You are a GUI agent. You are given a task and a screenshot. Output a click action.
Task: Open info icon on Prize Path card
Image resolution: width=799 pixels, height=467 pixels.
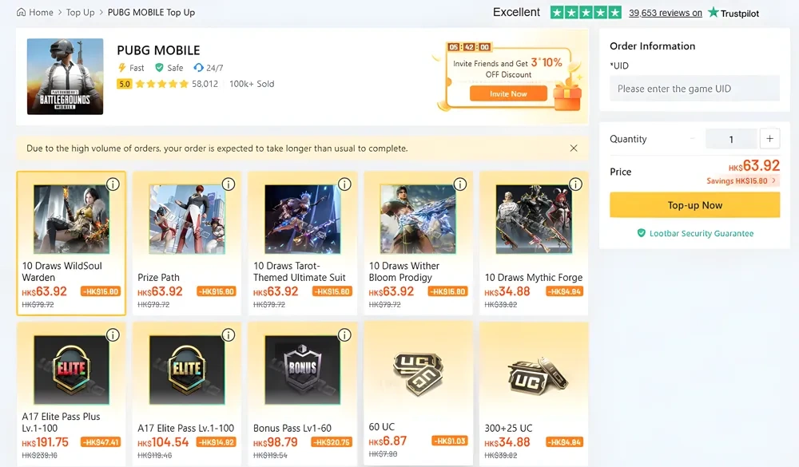pos(229,184)
